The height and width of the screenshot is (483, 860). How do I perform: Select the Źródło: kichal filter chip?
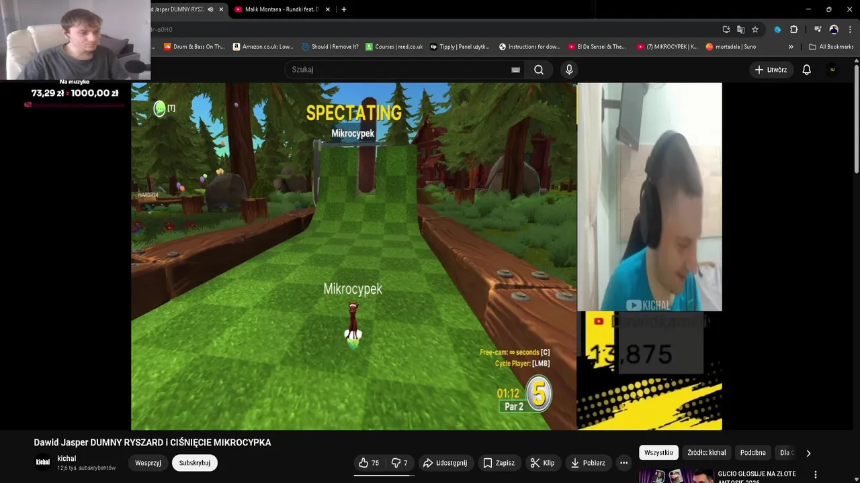coord(707,453)
